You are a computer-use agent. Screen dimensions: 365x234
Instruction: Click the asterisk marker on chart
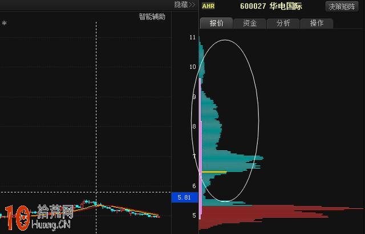point(4,23)
